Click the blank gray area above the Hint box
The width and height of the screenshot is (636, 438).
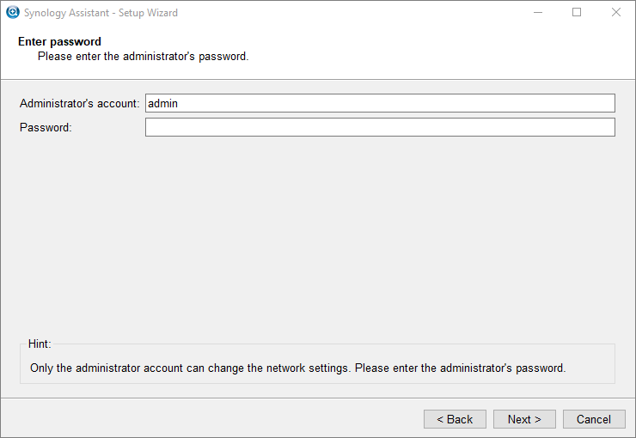(318, 239)
